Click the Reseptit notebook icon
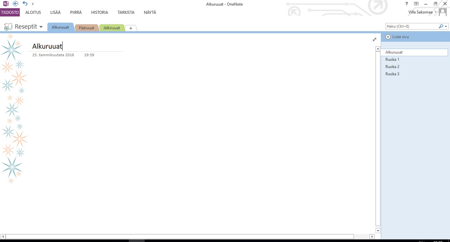This screenshot has width=450, height=242. [x=8, y=27]
